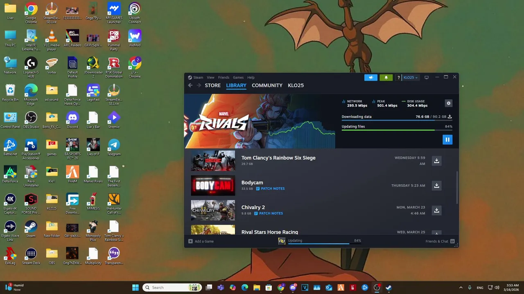524x294 pixels.
Task: Open the Friends menu
Action: (x=224, y=78)
